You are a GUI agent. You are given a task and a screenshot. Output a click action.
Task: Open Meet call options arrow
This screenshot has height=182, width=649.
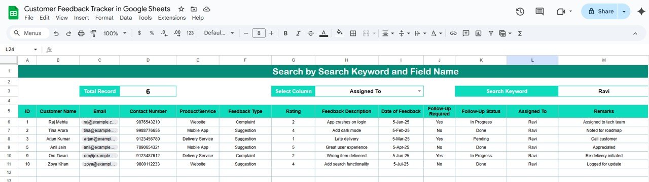coord(570,12)
